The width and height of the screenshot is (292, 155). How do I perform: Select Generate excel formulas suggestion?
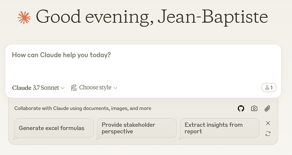(54, 128)
